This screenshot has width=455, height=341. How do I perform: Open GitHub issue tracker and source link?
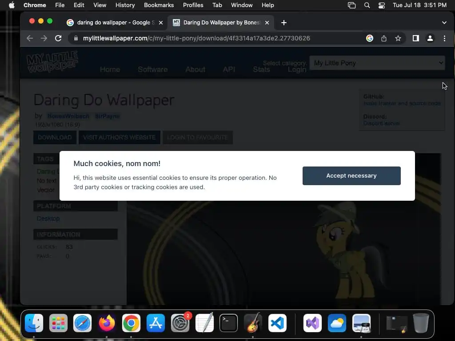pos(402,103)
